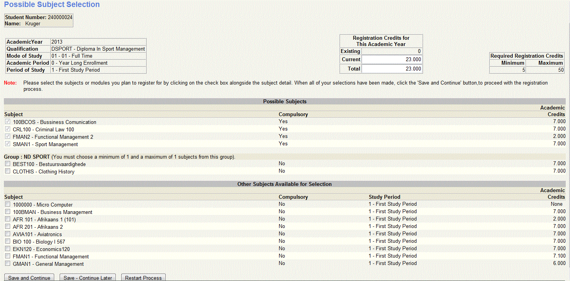Tick the 1000000 - Micro Computer checkbox

(x=7, y=204)
